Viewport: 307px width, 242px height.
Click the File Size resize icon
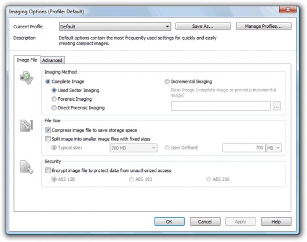coord(27,126)
